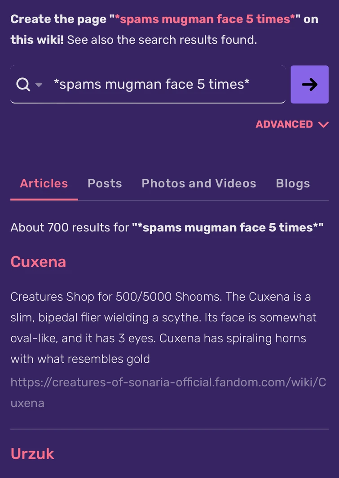Image resolution: width=339 pixels, height=478 pixels.
Task: Click 'See also the search results found' text
Action: click(162, 40)
